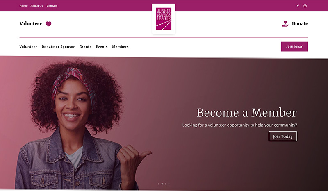Click the purple JOIN TODAY button

[x=294, y=47]
